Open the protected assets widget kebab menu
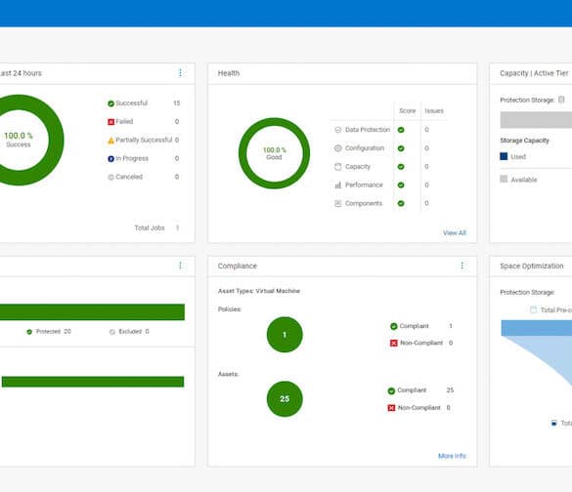The image size is (572, 492). click(x=180, y=266)
